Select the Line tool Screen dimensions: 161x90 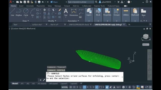tap(12, 12)
